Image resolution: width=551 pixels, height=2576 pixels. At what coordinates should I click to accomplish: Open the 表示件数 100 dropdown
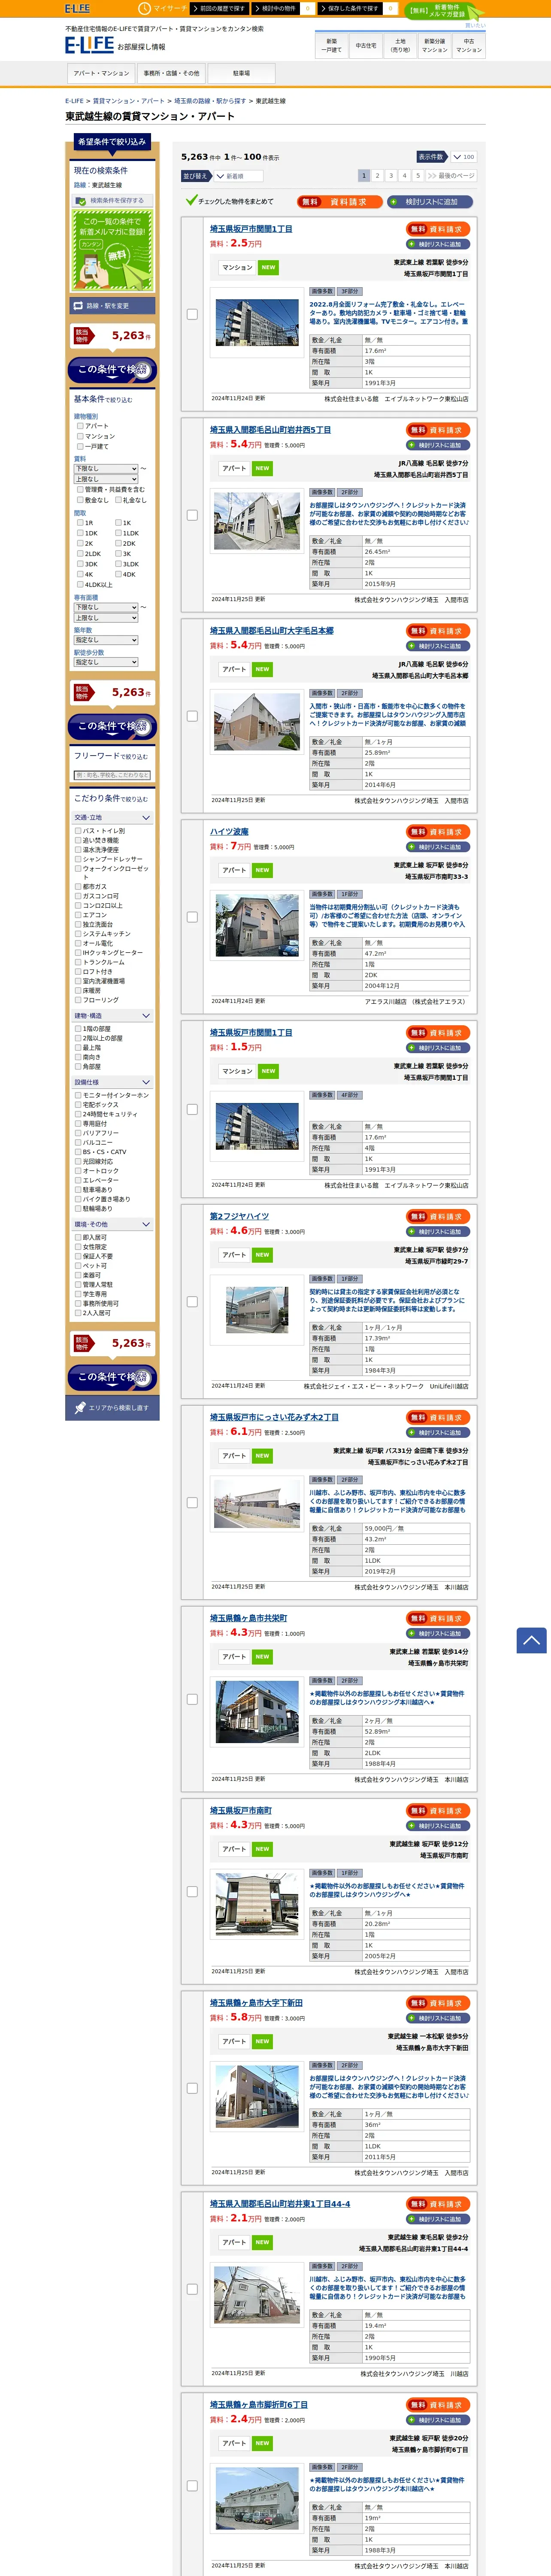click(x=463, y=157)
